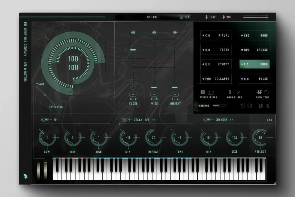
Task: Open the O.P.T options in the Chamber section
Action: pyautogui.click(x=269, y=120)
